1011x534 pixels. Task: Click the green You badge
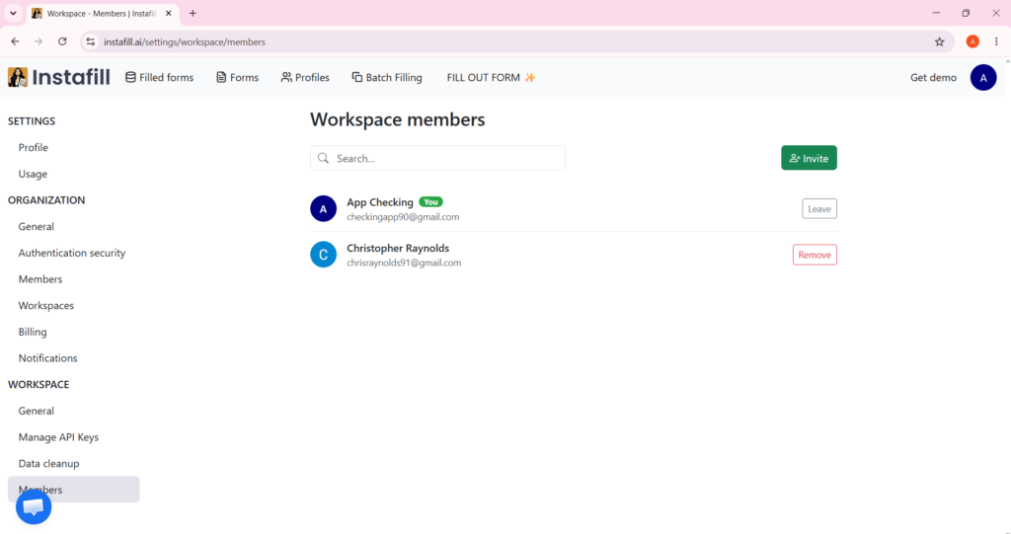430,202
